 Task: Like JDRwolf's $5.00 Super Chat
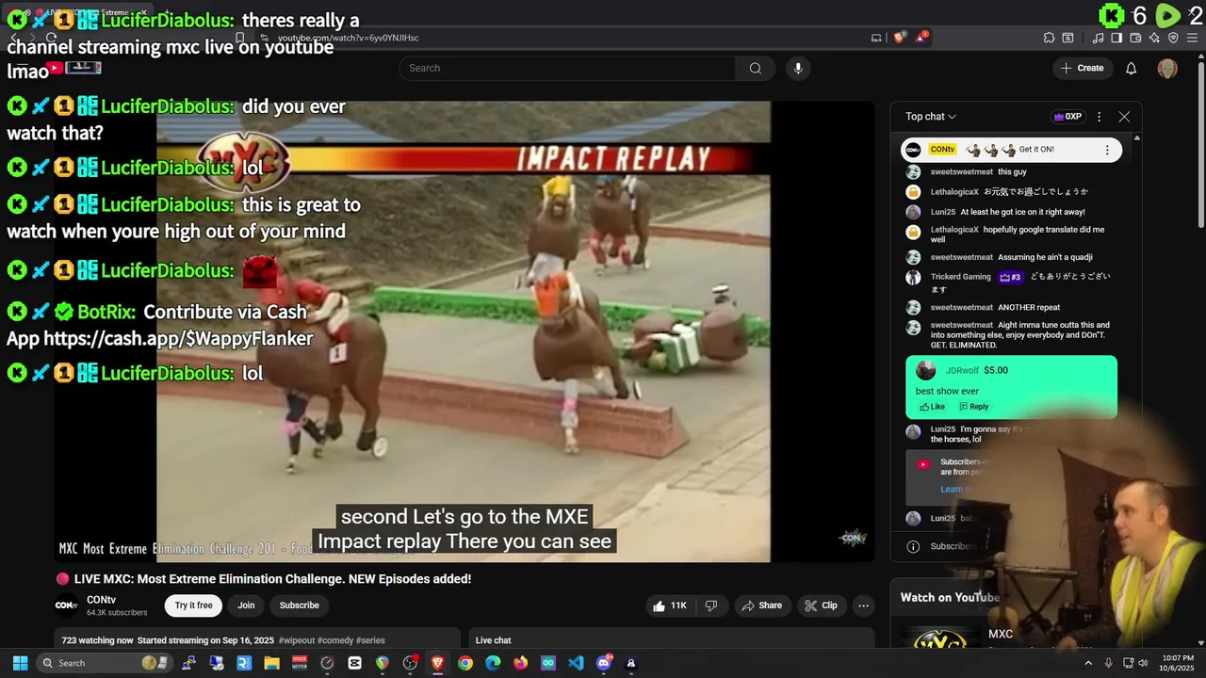tap(932, 407)
